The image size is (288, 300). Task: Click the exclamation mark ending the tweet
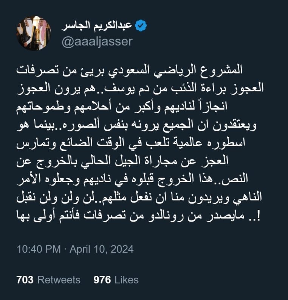[x=259, y=216]
